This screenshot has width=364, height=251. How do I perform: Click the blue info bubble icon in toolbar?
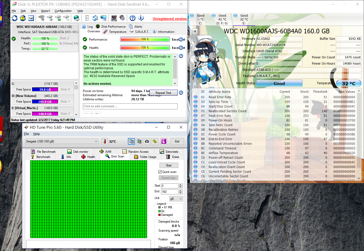point(141,18)
